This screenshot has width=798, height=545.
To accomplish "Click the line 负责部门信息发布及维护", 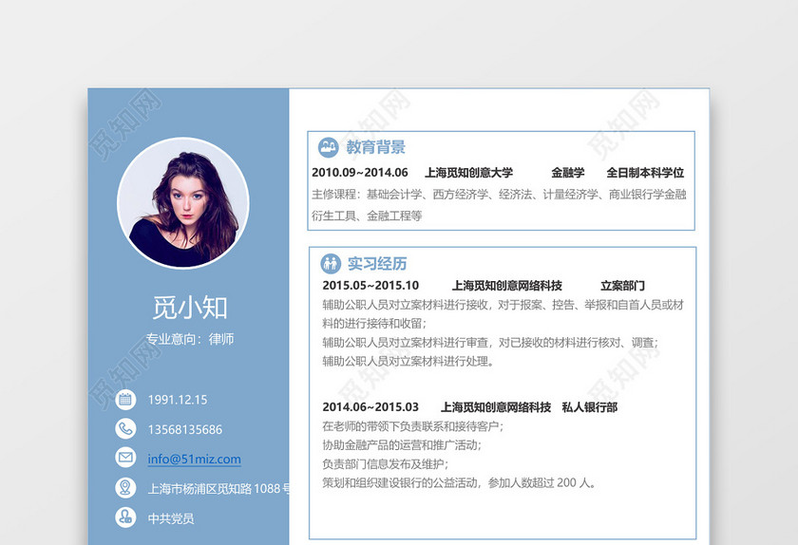I will pyautogui.click(x=386, y=463).
